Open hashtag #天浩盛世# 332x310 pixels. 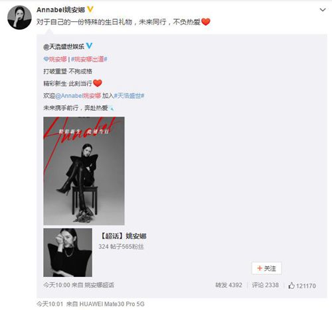coord(129,95)
